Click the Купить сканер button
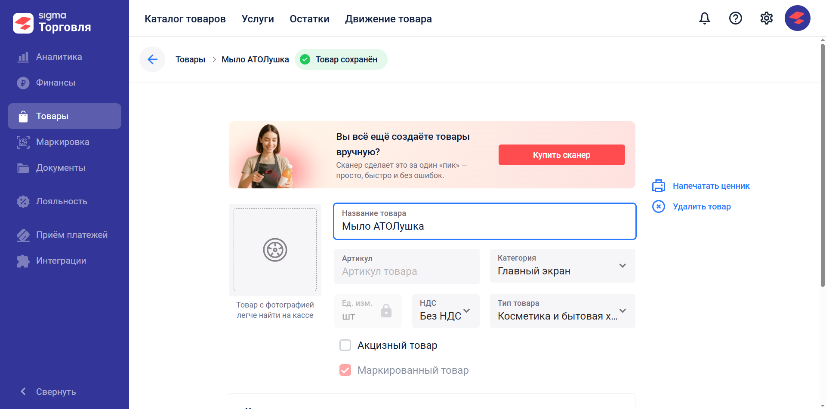 562,155
